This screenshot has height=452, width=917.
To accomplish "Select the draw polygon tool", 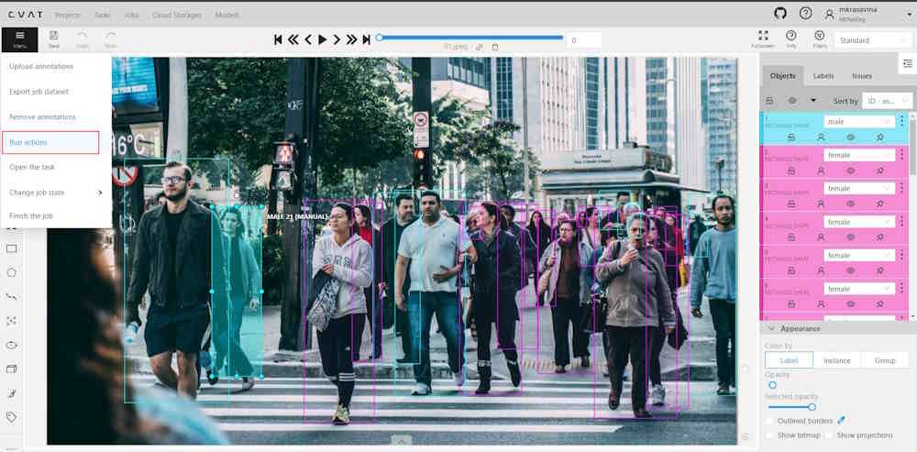I will [12, 272].
